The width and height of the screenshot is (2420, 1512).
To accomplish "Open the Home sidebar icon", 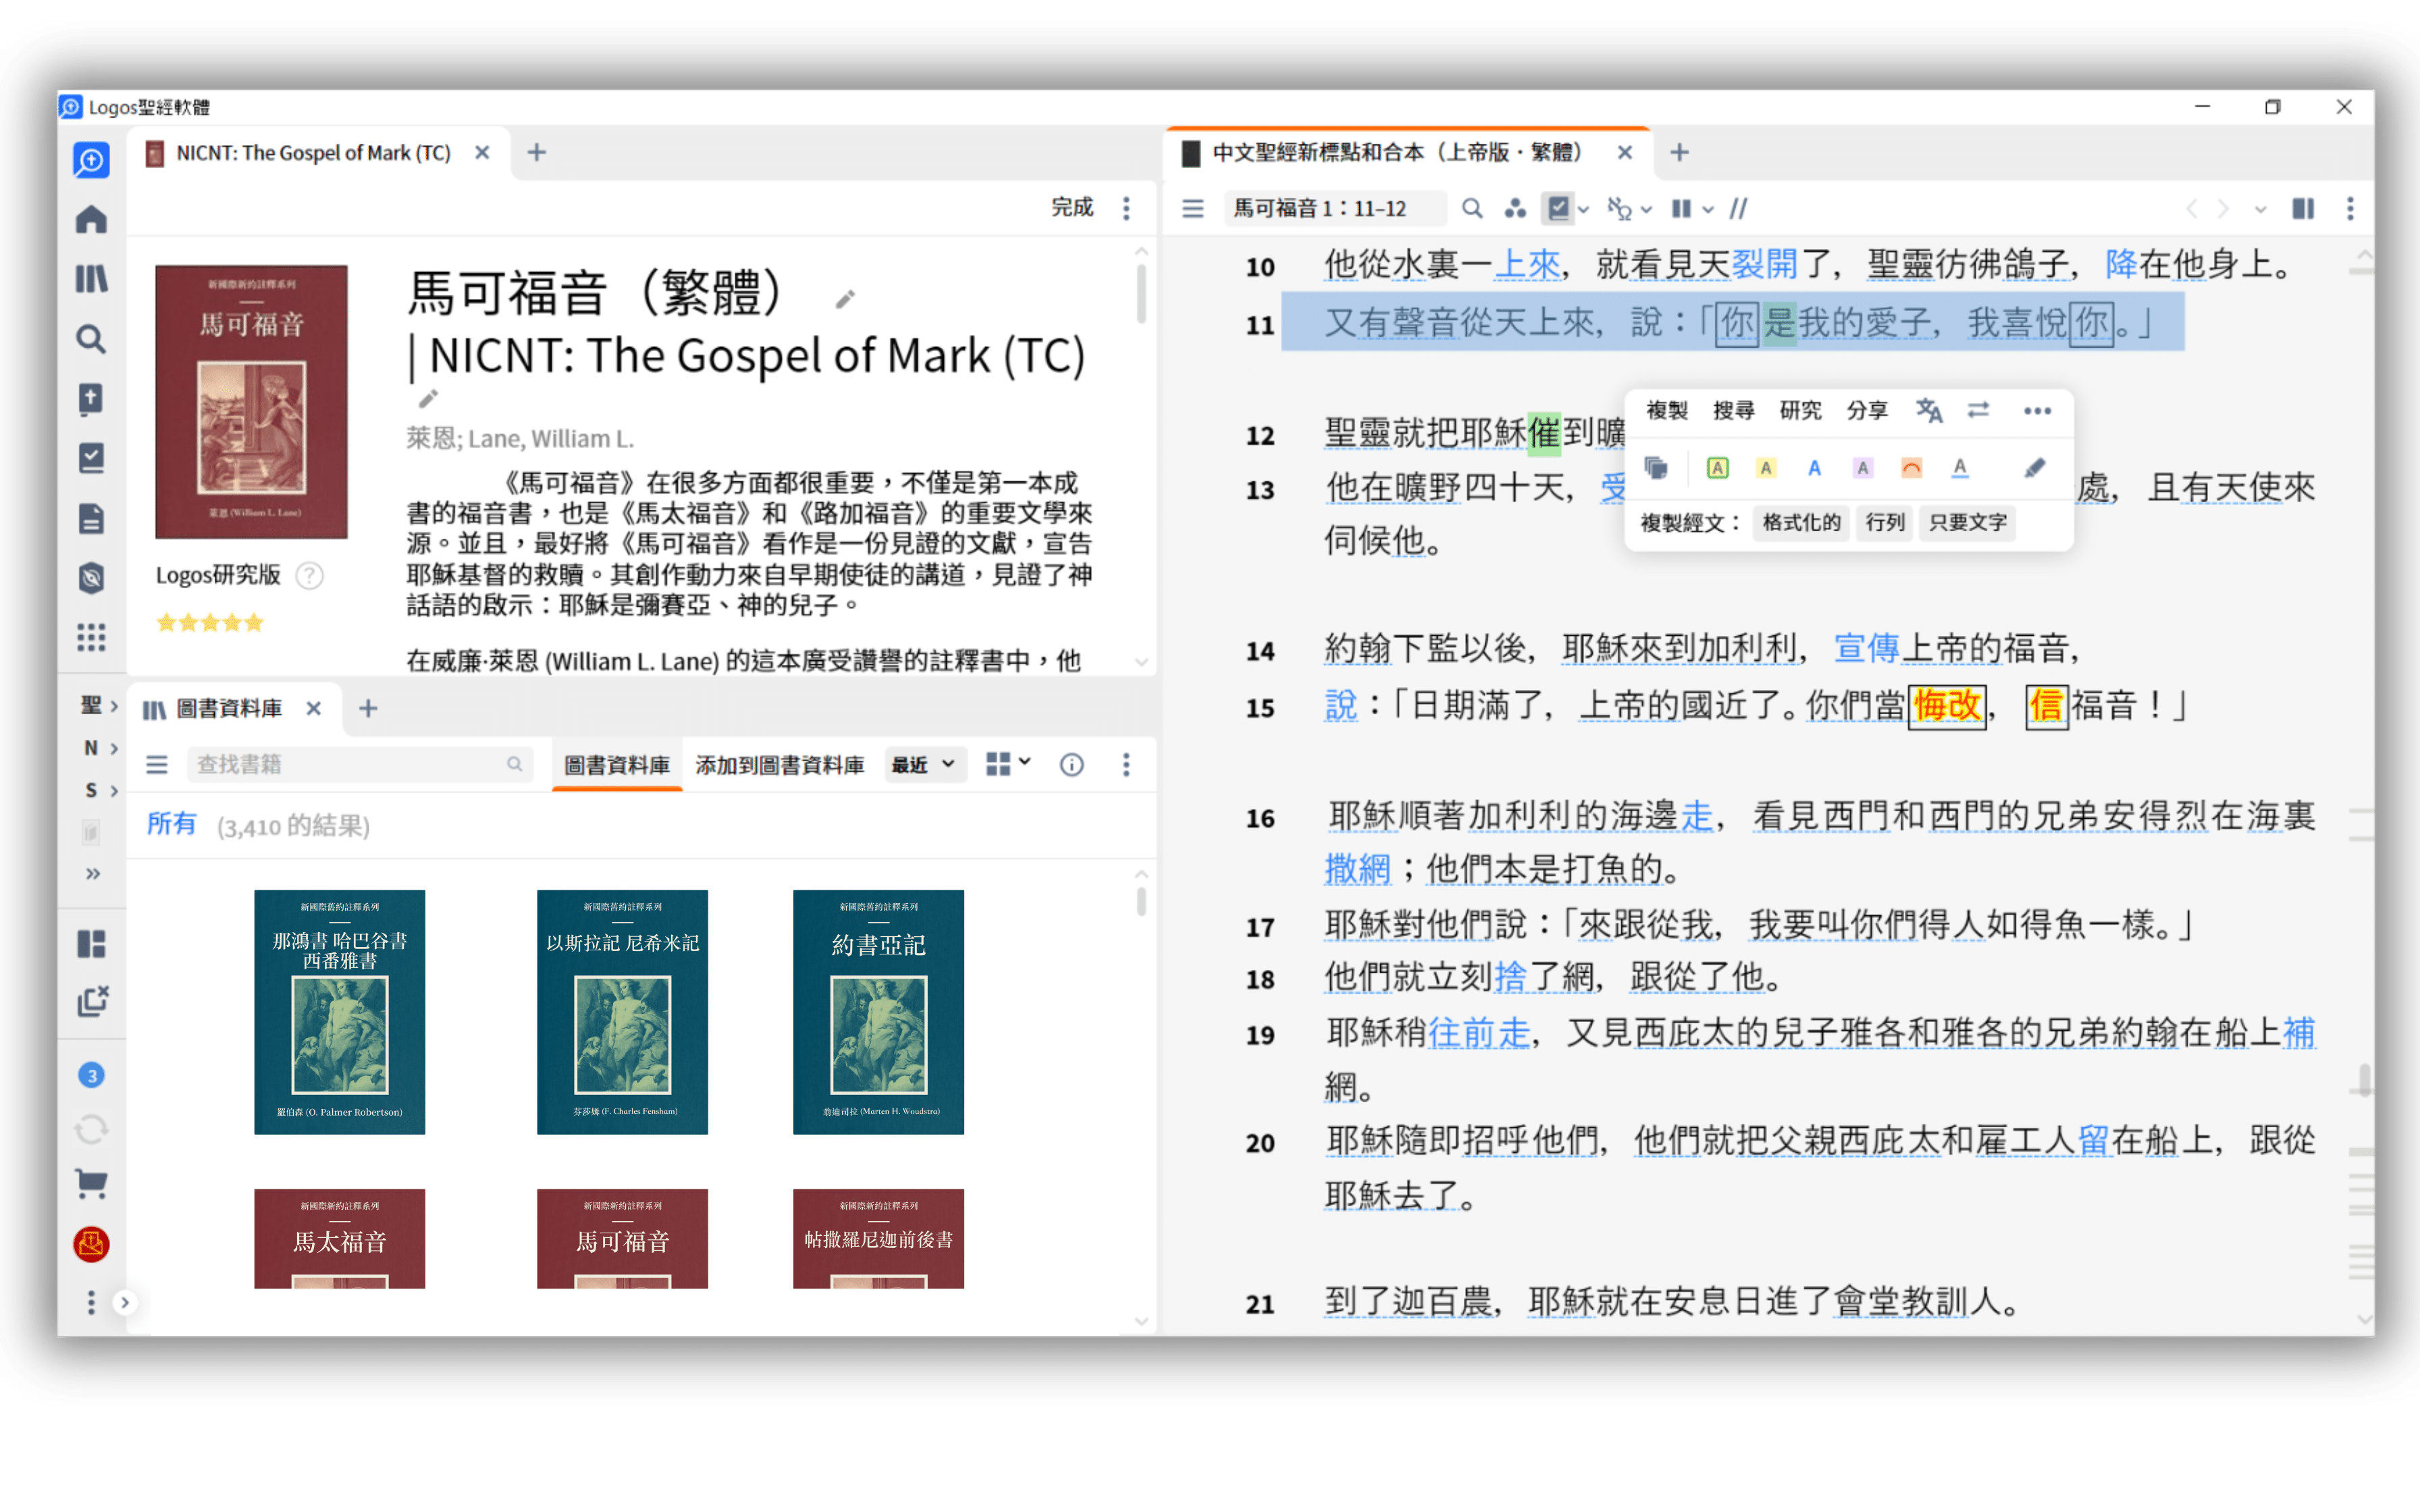I will point(91,219).
